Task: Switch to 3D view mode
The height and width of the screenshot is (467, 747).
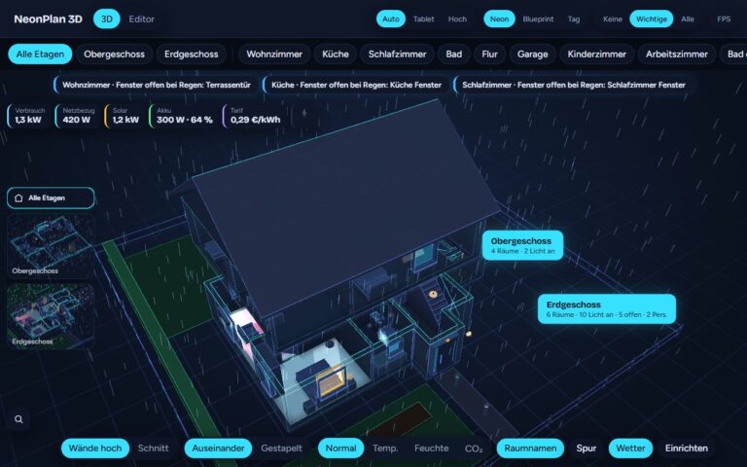Action: 107,19
